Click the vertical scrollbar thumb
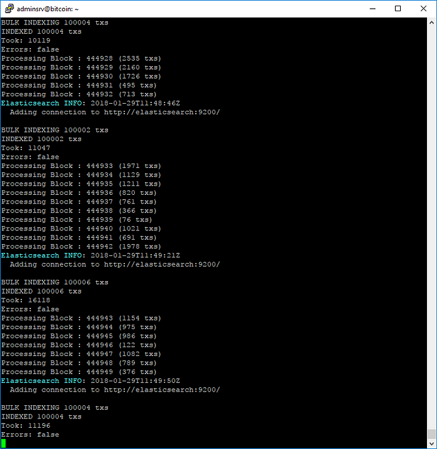This screenshot has height=449, width=437. (431, 434)
